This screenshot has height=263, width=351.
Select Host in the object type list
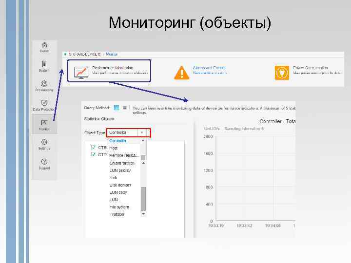[x=113, y=148]
